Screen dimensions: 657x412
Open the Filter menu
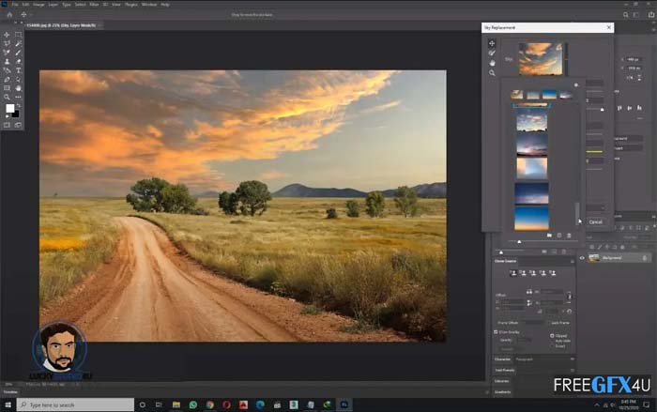(94, 5)
